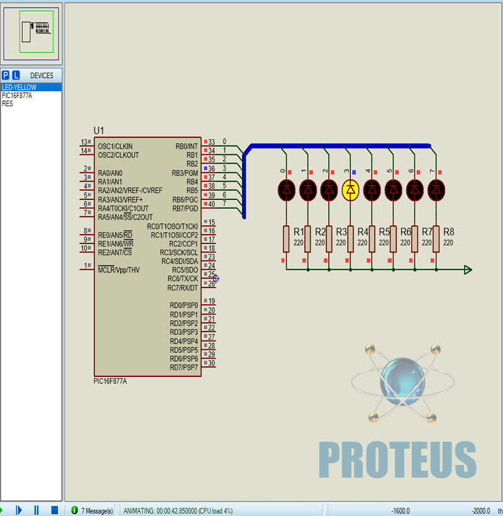The height and width of the screenshot is (516, 503).
Task: Click the L library manager button
Action: click(16, 76)
